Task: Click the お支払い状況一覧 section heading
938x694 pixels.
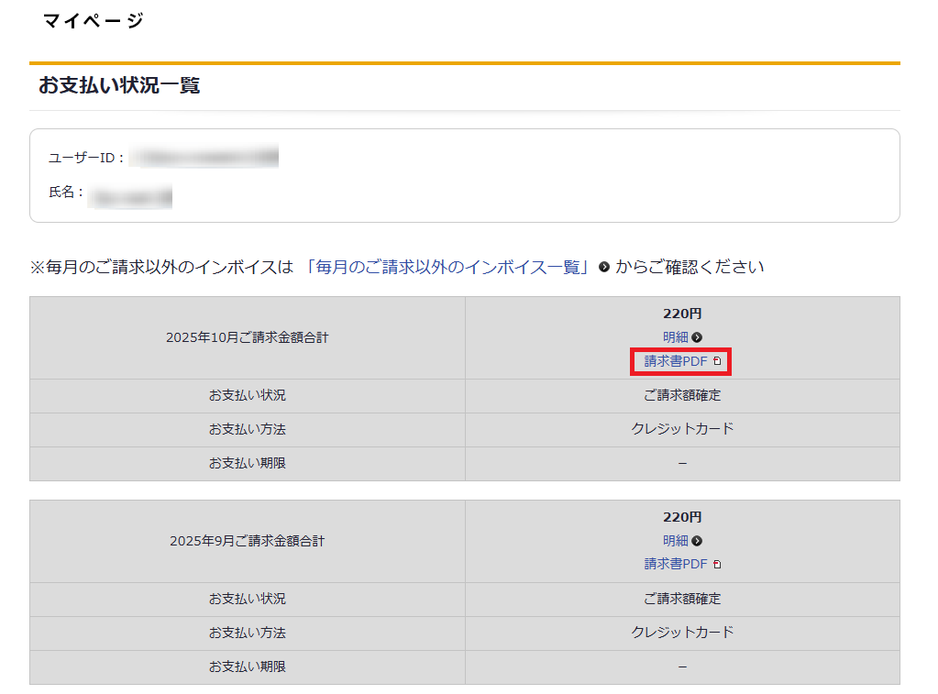Action: point(119,86)
